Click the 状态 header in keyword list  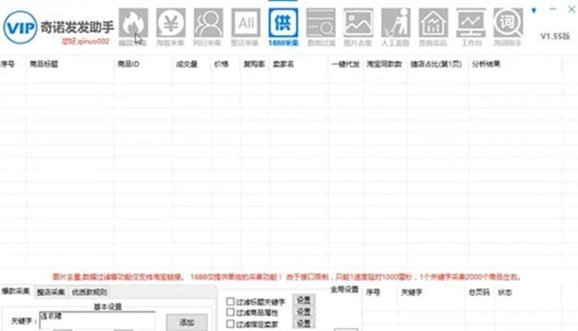pyautogui.click(x=505, y=292)
